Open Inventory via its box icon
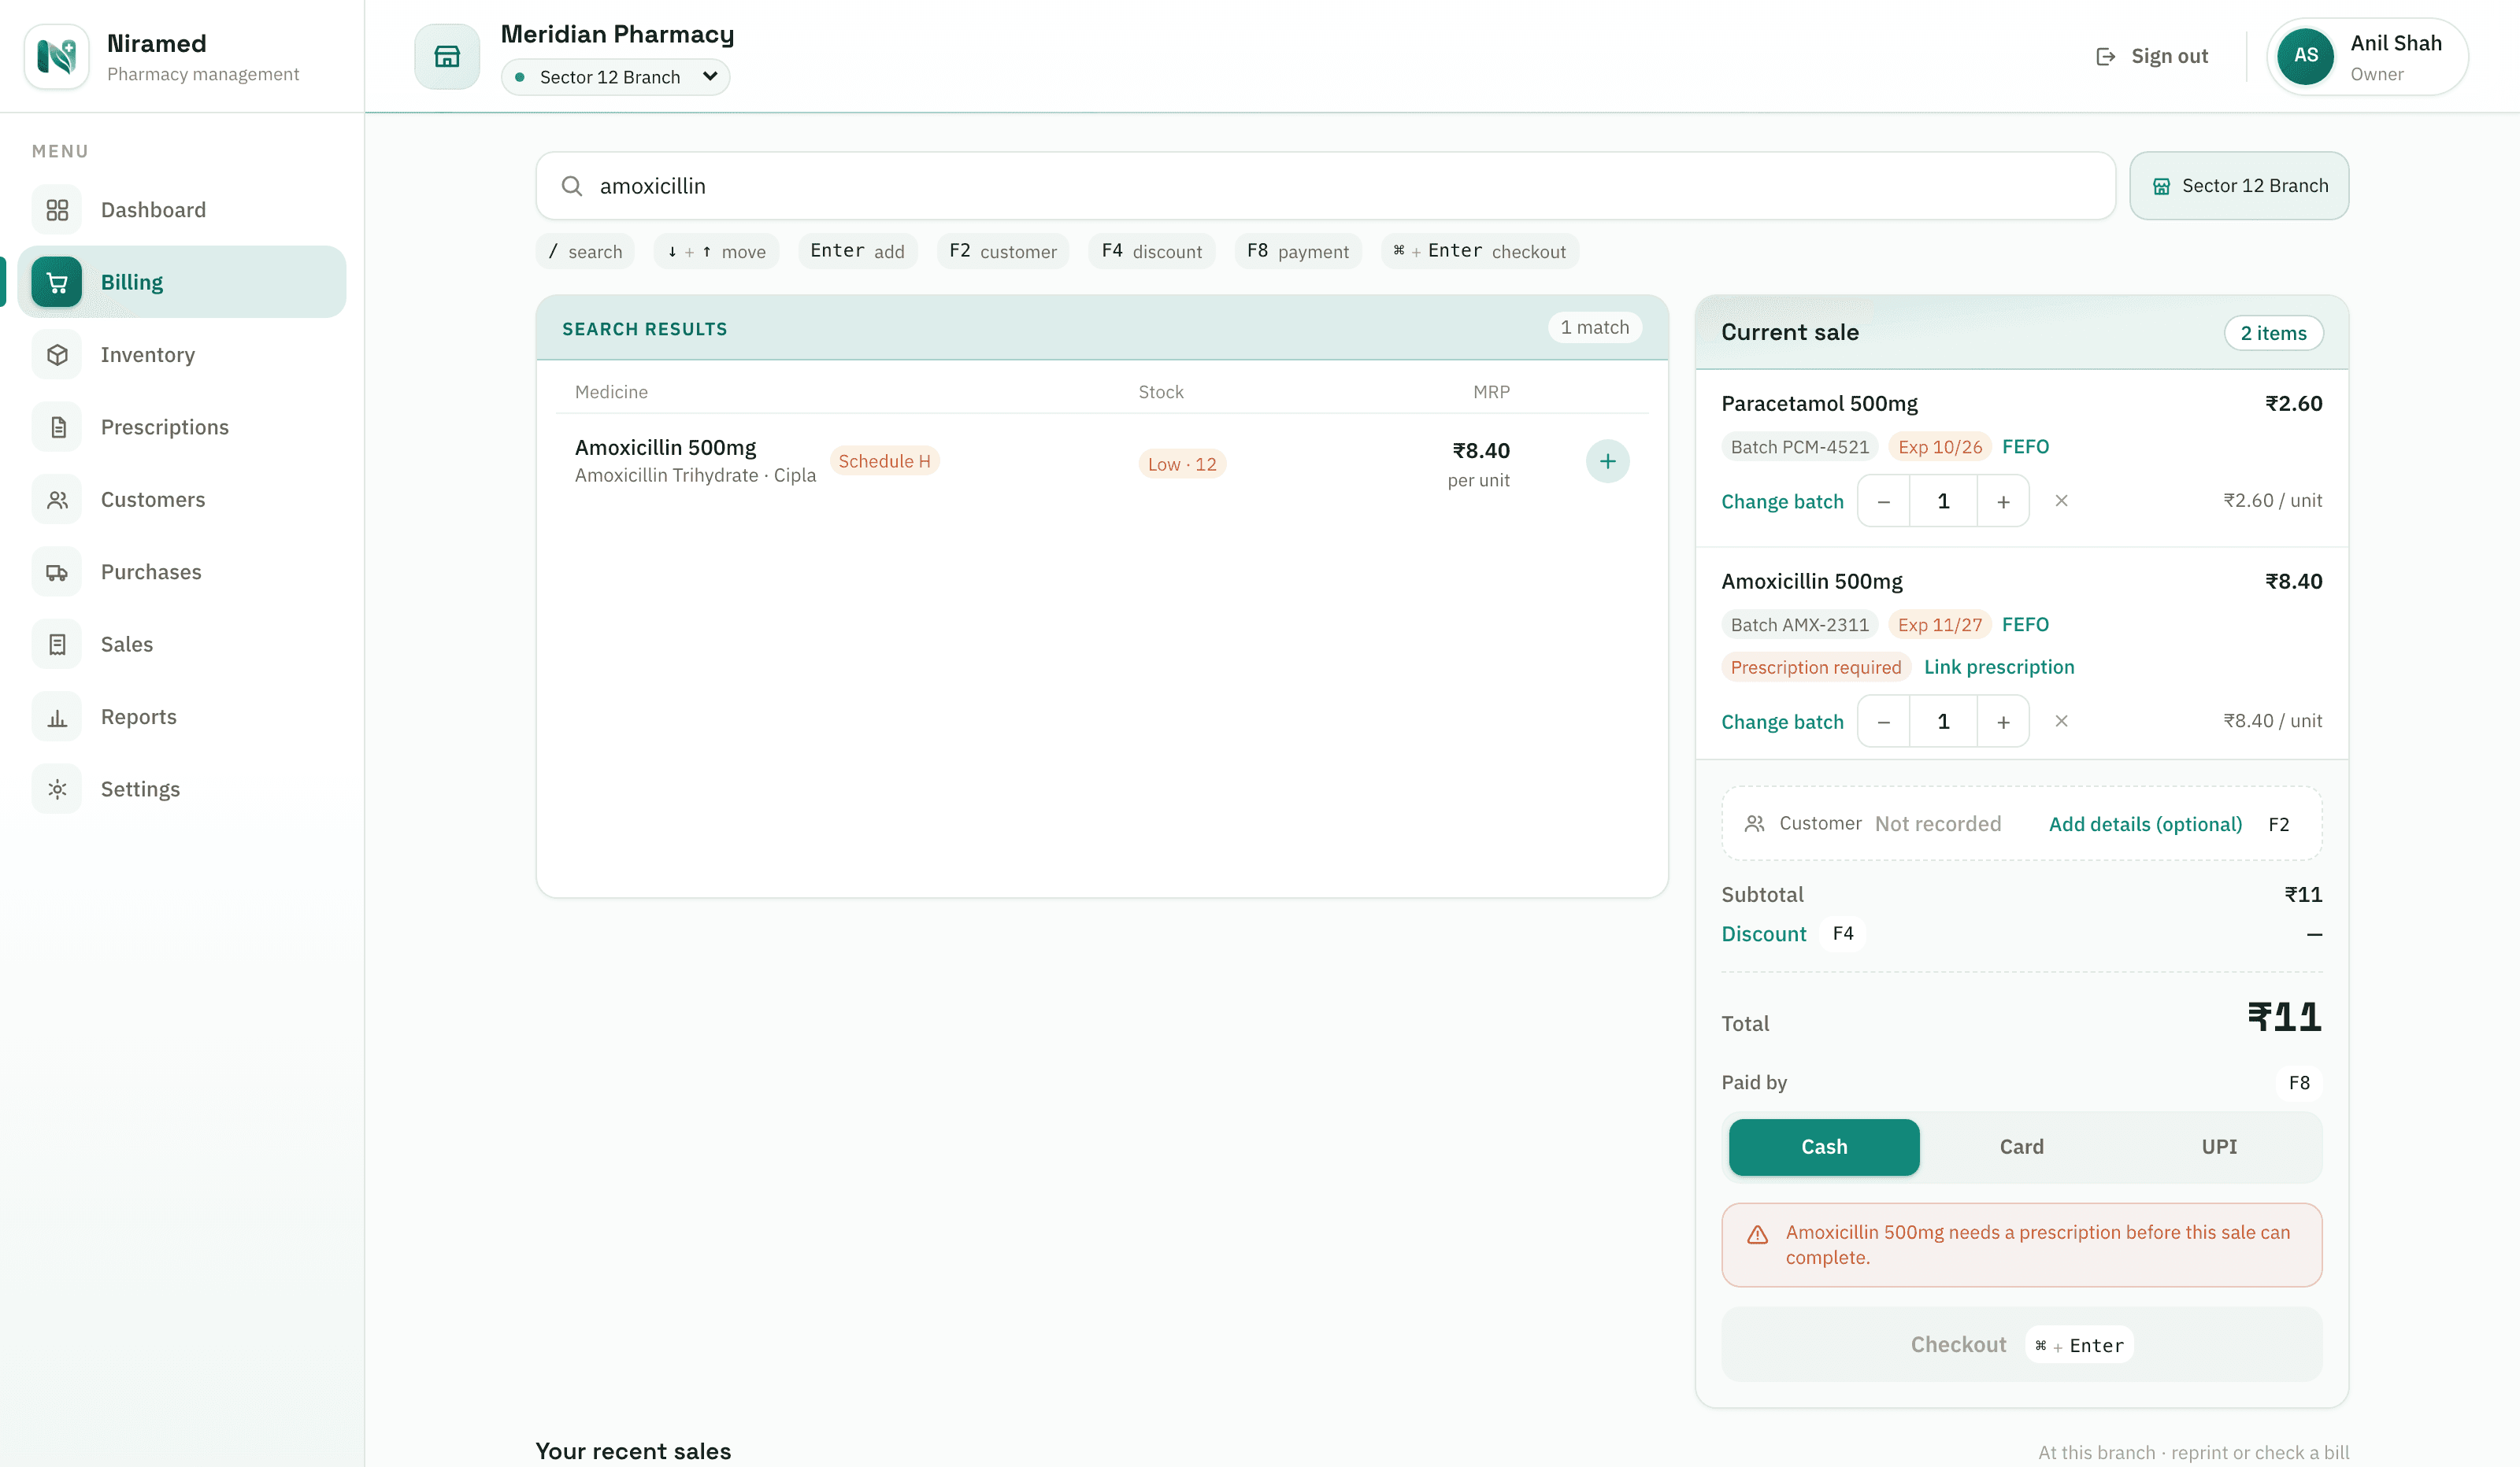Image resolution: width=2520 pixels, height=1467 pixels. 57,355
